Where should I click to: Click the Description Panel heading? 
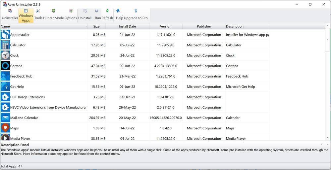pos(15,145)
